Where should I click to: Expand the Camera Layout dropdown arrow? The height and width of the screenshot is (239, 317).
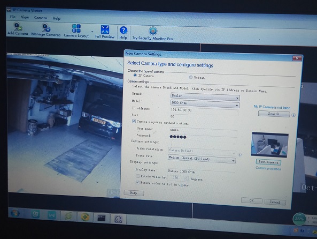point(92,32)
